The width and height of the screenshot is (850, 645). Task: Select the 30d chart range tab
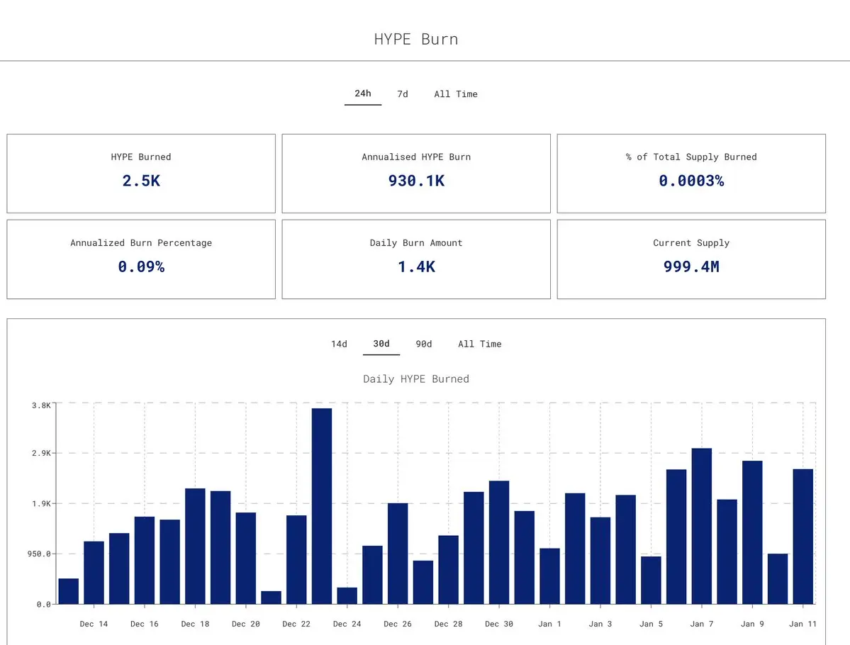coord(381,344)
